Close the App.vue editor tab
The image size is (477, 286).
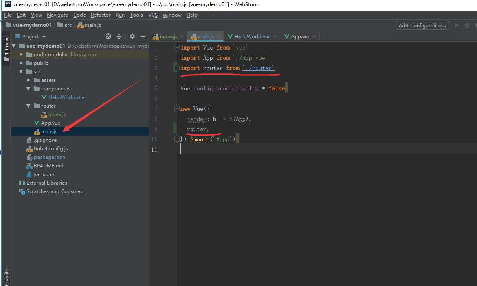click(314, 37)
